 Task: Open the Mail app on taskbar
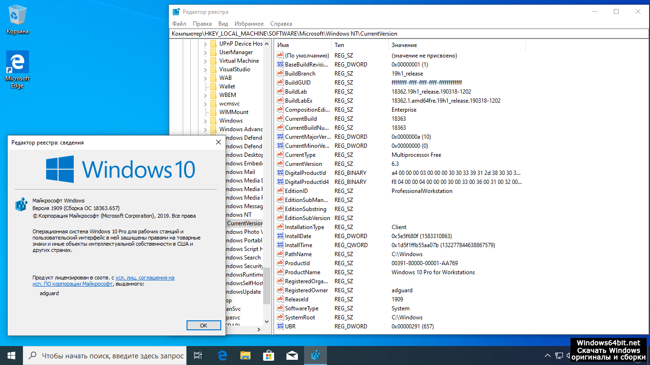(292, 355)
